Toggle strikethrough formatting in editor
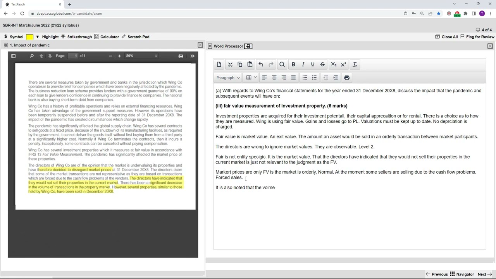The width and height of the screenshot is (496, 279). (x=322, y=64)
